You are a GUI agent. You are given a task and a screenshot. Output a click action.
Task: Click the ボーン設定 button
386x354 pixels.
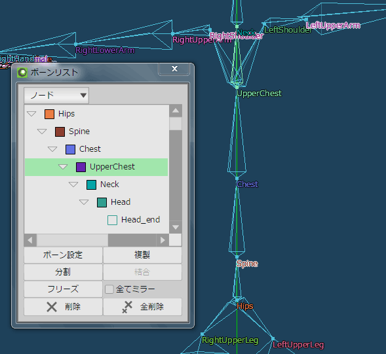[63, 255]
